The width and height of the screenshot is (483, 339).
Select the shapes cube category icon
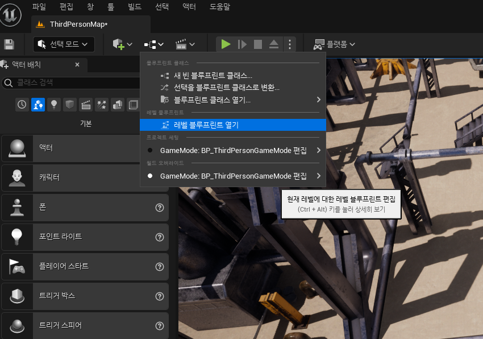(70, 105)
